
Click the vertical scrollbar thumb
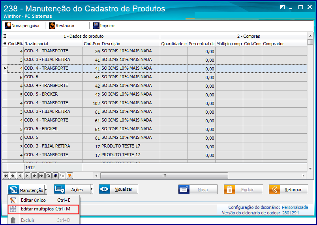[x=310, y=42]
